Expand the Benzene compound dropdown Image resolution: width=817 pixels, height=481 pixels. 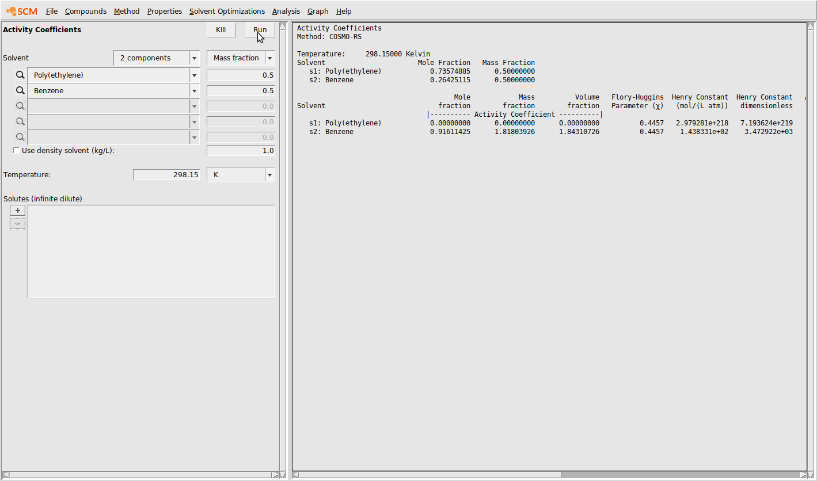pos(194,91)
